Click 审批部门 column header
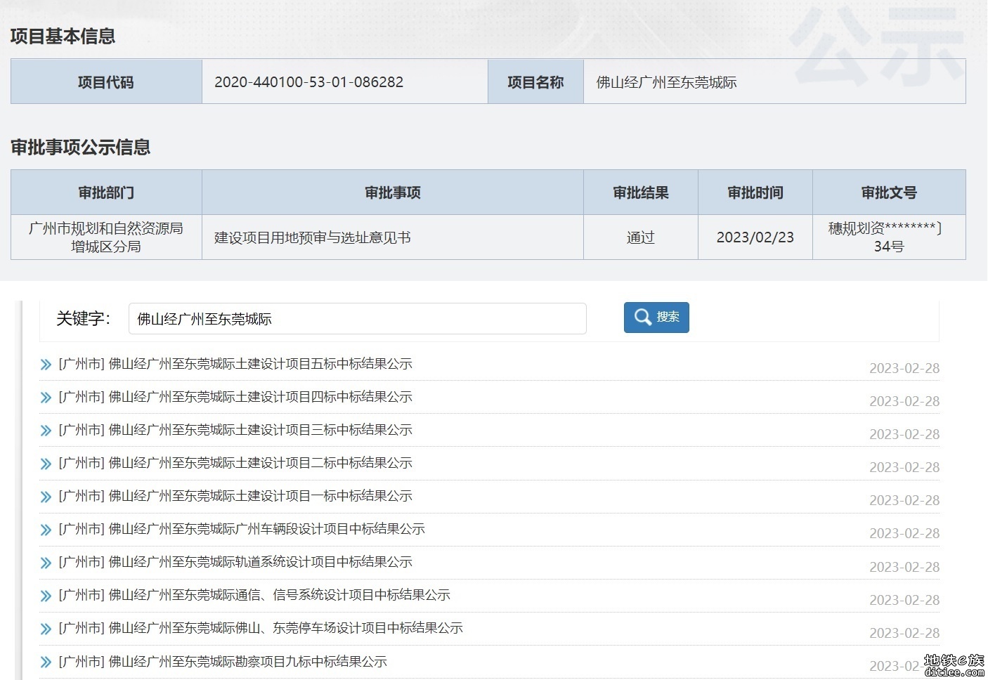This screenshot has height=680, width=988. point(106,192)
